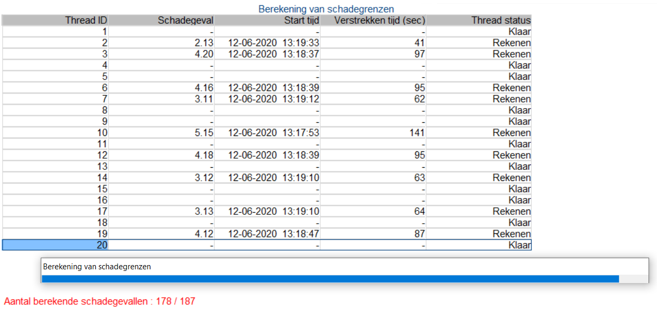The width and height of the screenshot is (657, 309).
Task: Click the Start tijd column header
Action: click(268, 20)
